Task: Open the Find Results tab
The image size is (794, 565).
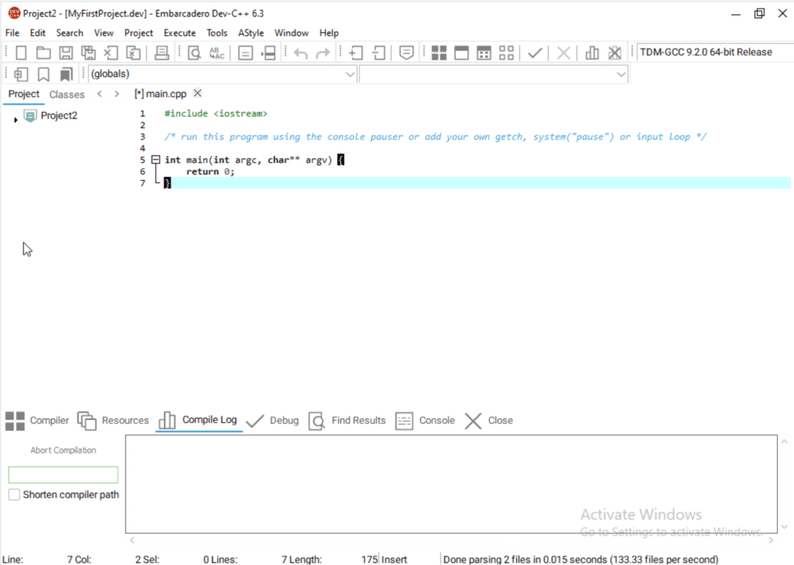Action: (x=347, y=420)
